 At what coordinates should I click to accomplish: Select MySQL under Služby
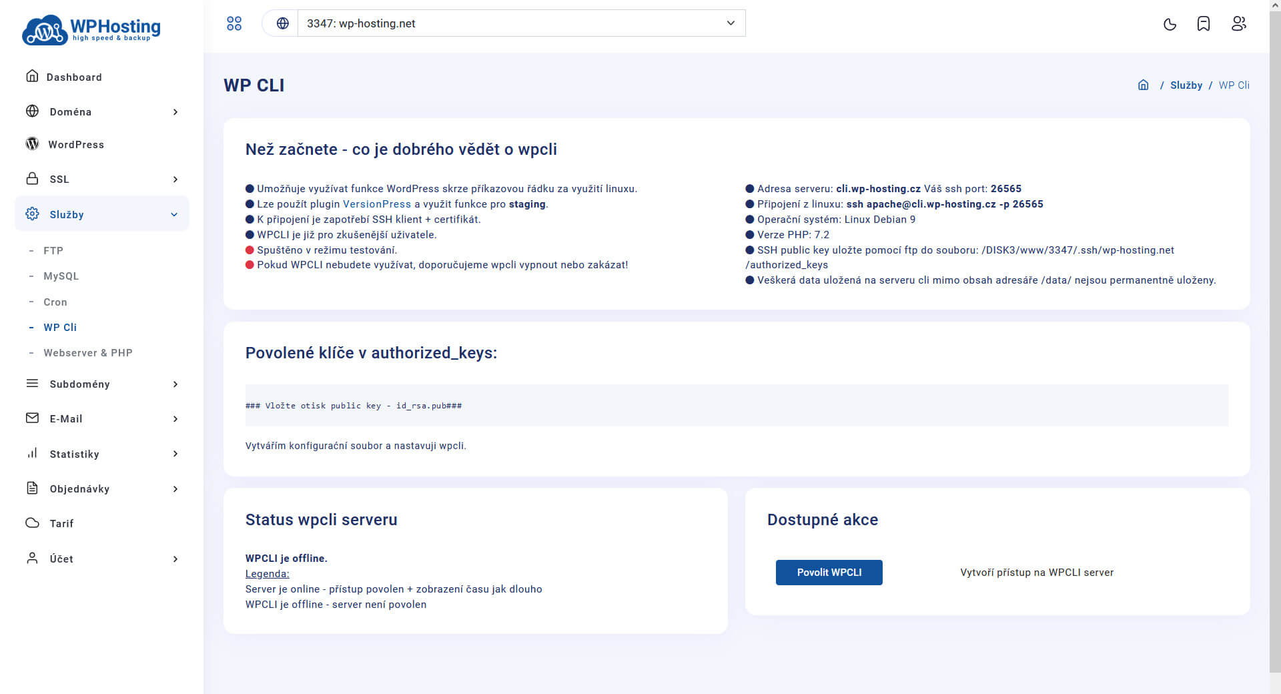point(61,276)
